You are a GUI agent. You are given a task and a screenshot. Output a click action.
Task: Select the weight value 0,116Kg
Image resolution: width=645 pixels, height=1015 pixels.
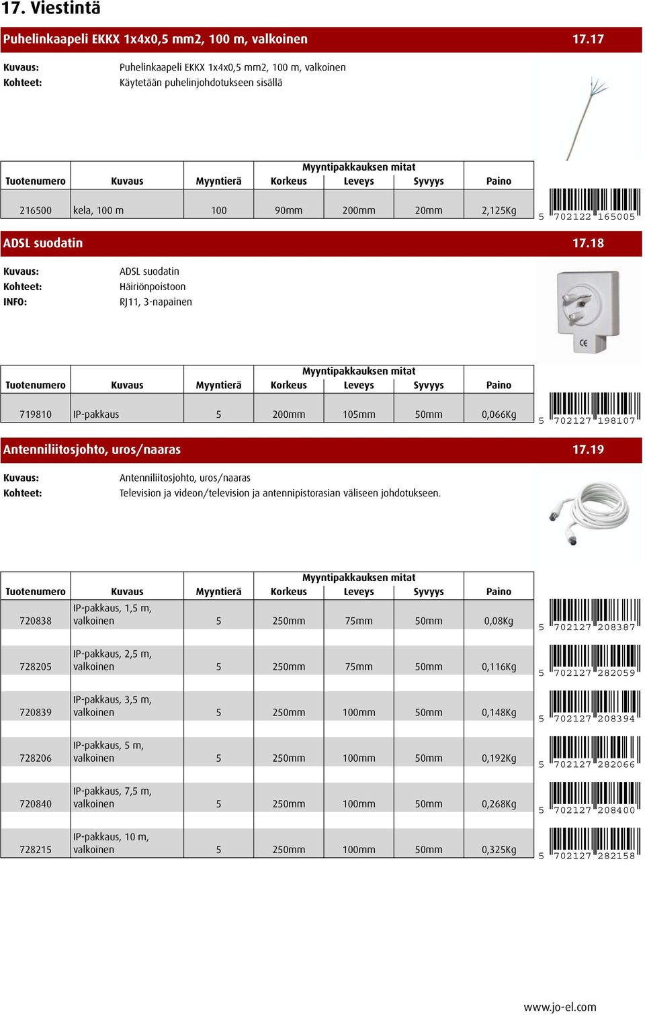499,666
